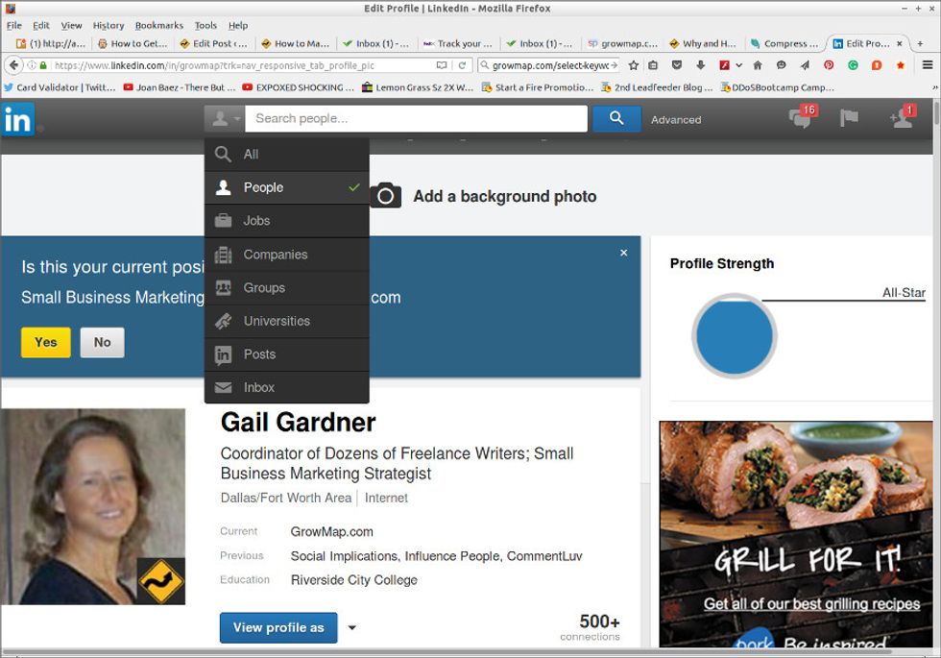Select People in search category menu
Viewport: 941px width, 658px height.
click(x=287, y=187)
